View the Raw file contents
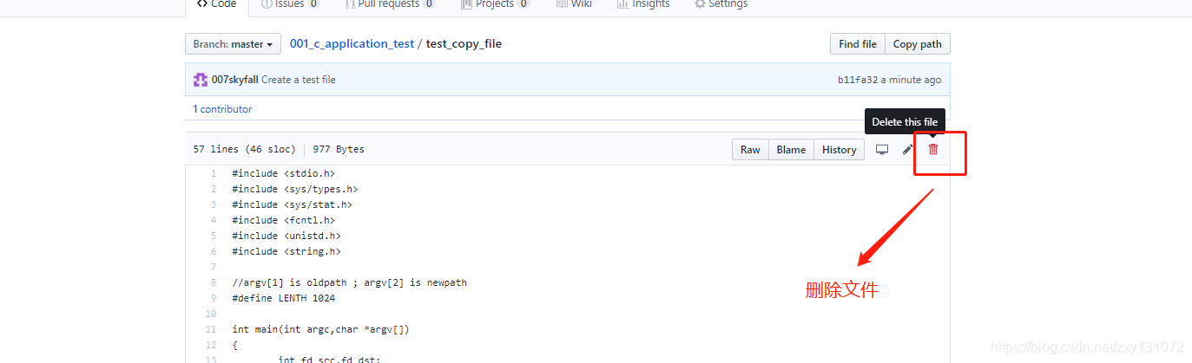Viewport: 1192px width, 363px height. 750,150
